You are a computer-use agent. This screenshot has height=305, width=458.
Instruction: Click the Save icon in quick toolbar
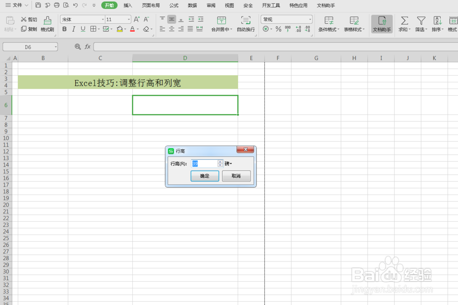tap(38, 5)
